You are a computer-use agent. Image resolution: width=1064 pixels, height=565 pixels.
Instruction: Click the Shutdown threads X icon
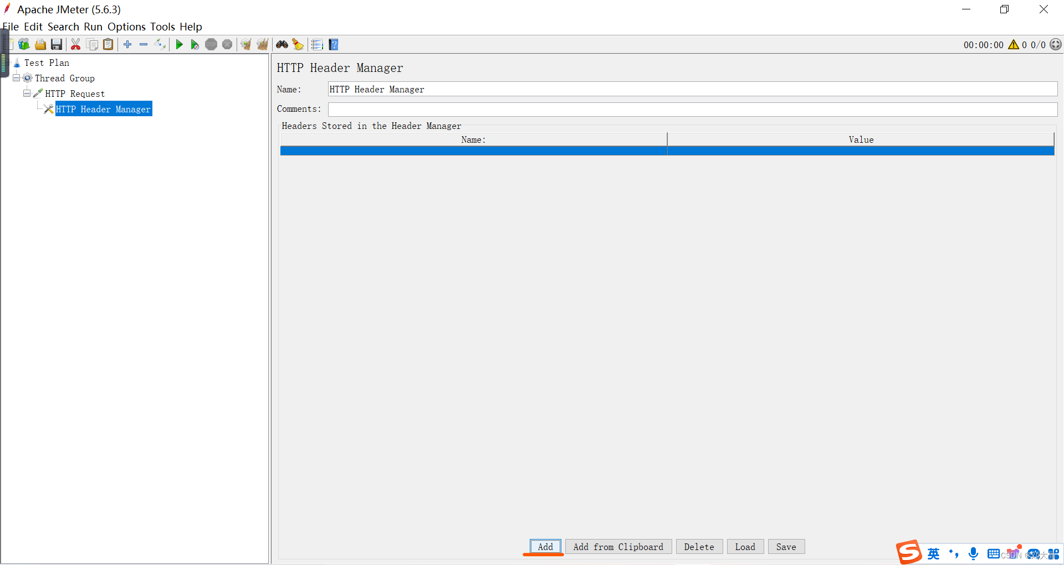[x=227, y=44]
